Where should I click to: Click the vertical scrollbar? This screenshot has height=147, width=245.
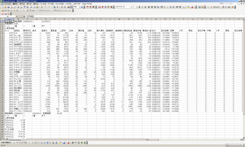244,78
